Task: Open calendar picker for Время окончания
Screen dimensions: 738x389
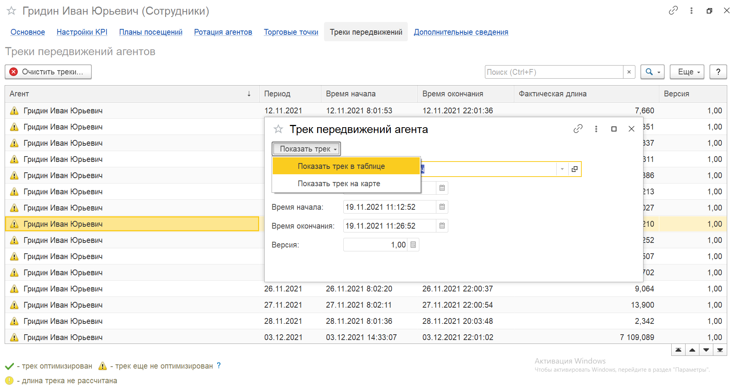Action: (442, 226)
